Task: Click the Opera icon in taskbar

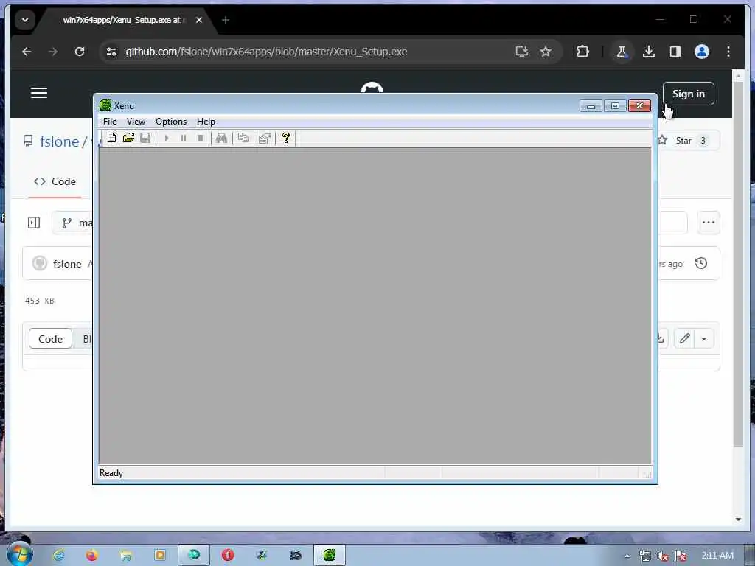Action: tap(228, 556)
